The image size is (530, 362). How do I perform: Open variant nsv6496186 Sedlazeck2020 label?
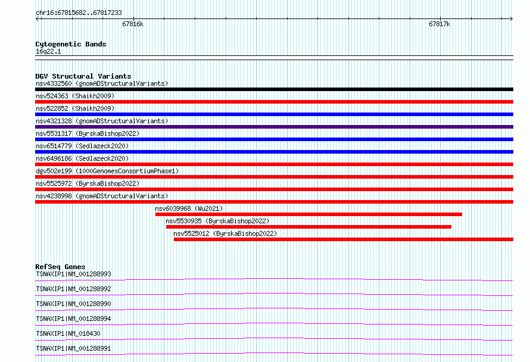(x=82, y=158)
